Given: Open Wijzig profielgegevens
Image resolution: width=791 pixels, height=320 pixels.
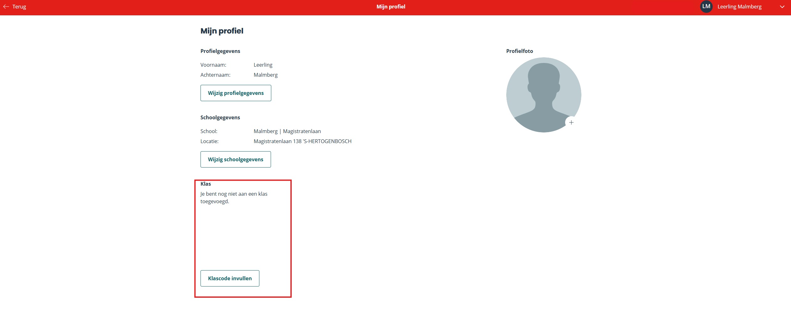Looking at the screenshot, I should pos(236,93).
